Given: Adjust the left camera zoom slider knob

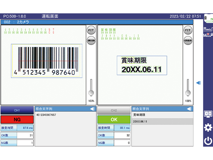Looking at the screenshot, I should (x=91, y=93).
